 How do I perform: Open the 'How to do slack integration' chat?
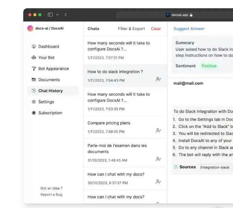(125, 76)
